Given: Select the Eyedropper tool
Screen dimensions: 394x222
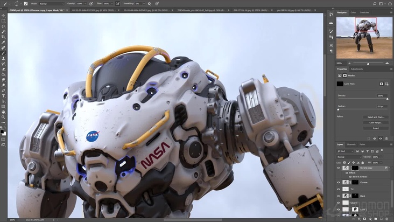Looking at the screenshot, I should tap(3, 42).
